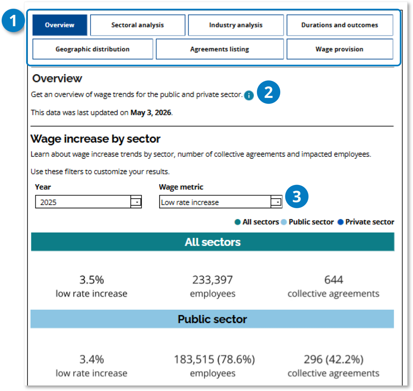Click the Wage metric filter label
Image resolution: width=413 pixels, height=391 pixels.
click(x=181, y=187)
